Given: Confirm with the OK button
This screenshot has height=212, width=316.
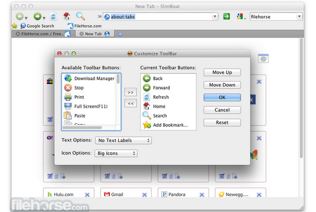Looking at the screenshot, I should point(222,98).
